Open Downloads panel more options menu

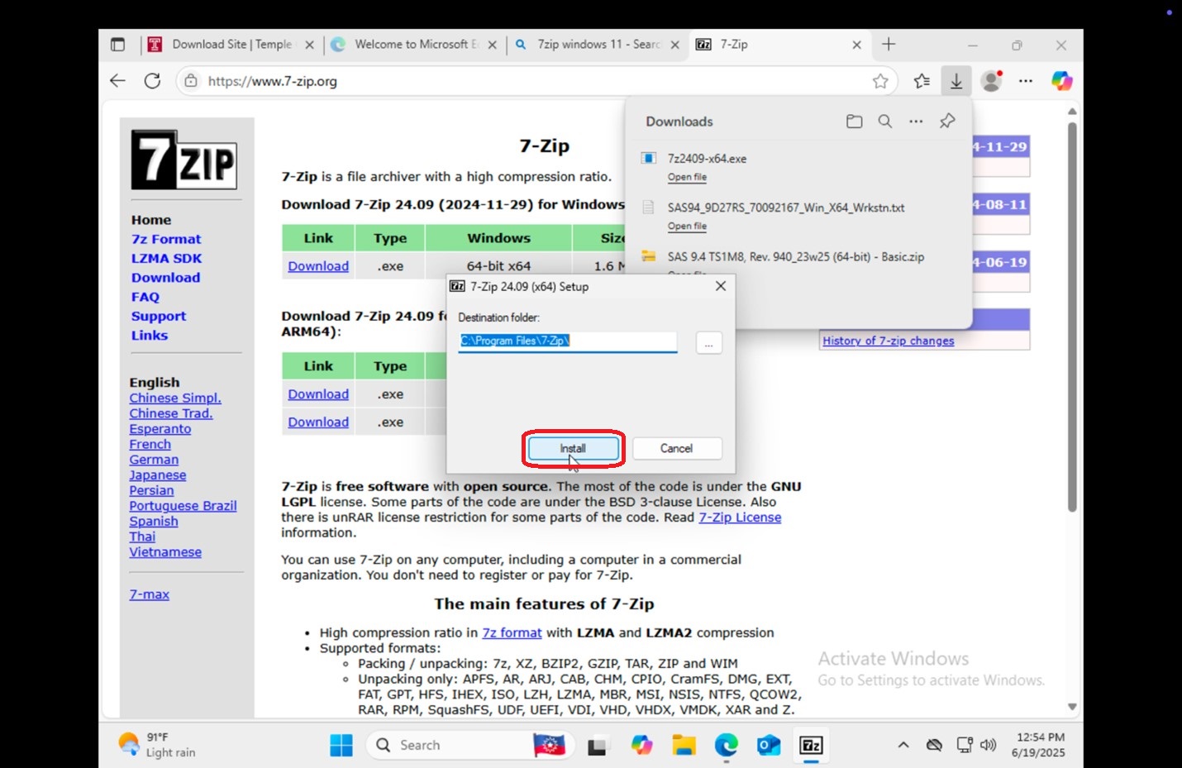point(916,122)
